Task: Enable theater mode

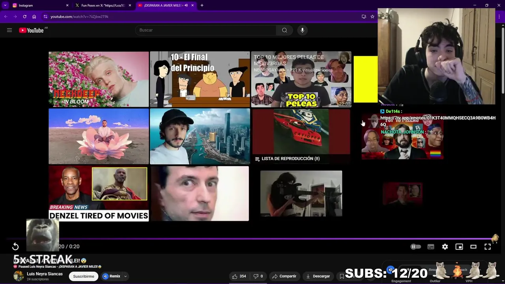Action: [473, 247]
